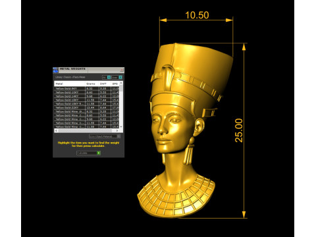Click the table's horizontal scrollbar left arrow

point(56,130)
